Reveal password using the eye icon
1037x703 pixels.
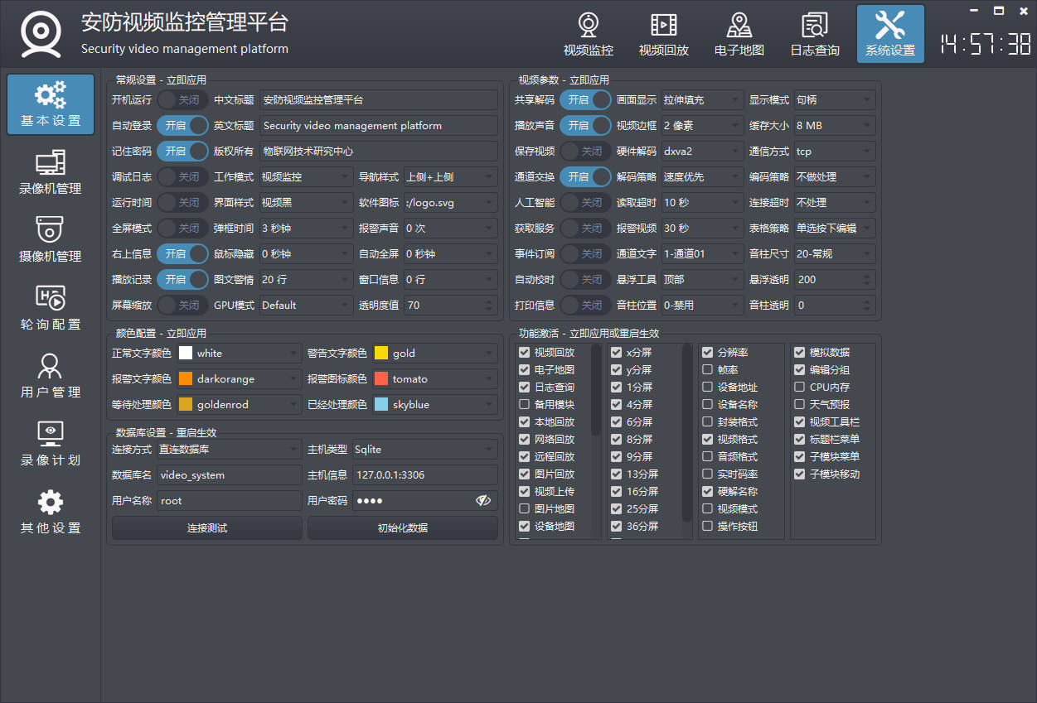coord(483,501)
